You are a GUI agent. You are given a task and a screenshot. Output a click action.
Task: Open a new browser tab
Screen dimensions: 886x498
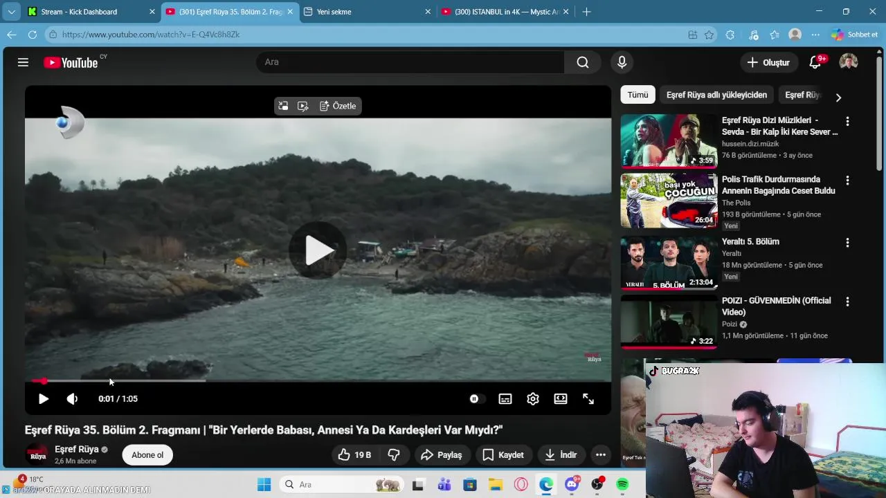[586, 12]
